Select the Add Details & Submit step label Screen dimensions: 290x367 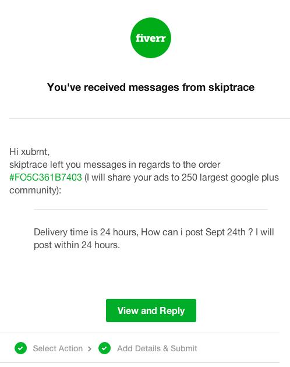coord(157,348)
